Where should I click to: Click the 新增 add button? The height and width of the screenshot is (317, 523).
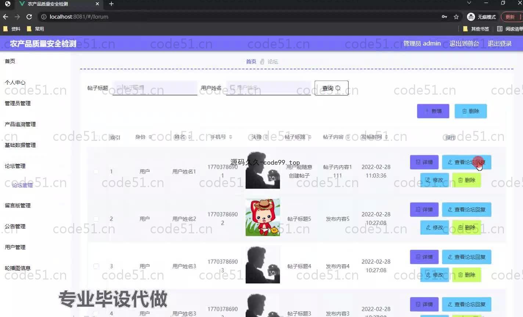(433, 111)
